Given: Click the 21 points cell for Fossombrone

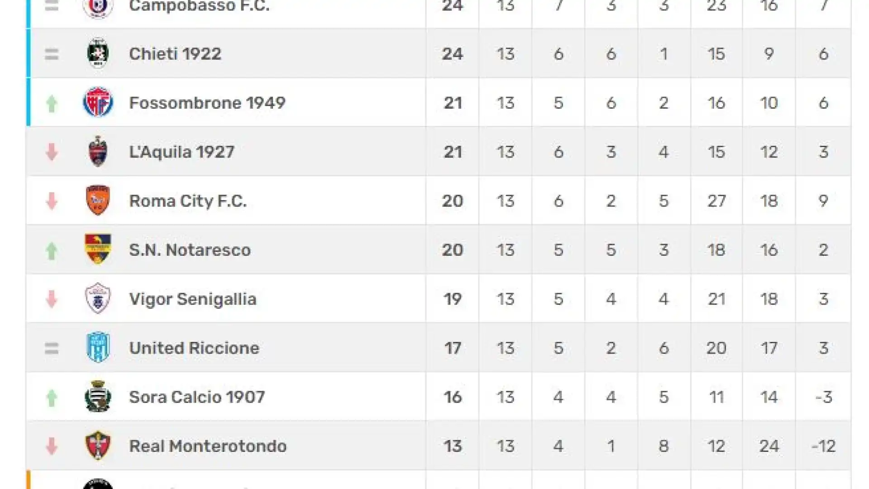Looking at the screenshot, I should tap(453, 103).
